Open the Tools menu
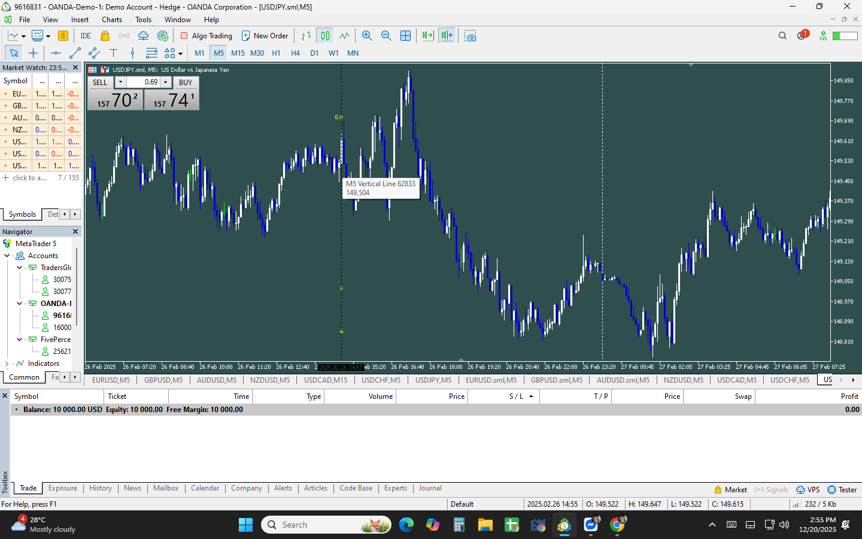Viewport: 862px width, 539px height. click(143, 20)
